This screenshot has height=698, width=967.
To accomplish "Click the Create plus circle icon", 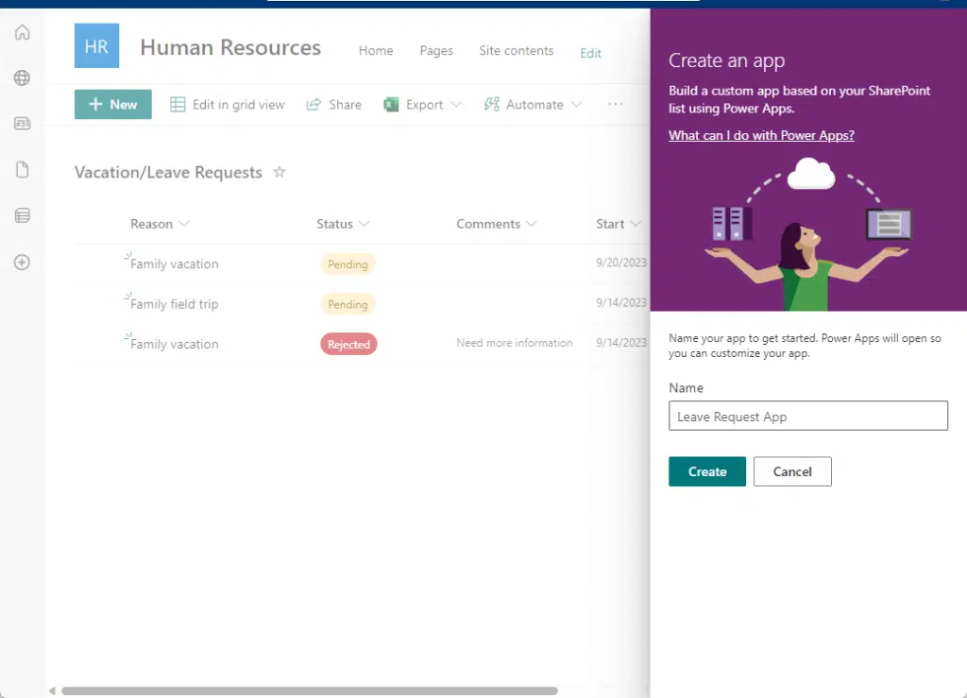I will click(x=23, y=262).
